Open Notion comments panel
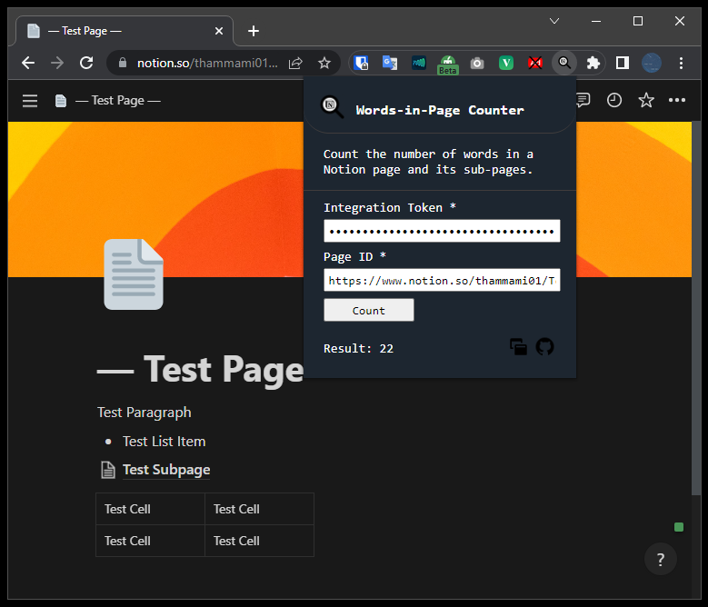This screenshot has height=607, width=708. (583, 100)
